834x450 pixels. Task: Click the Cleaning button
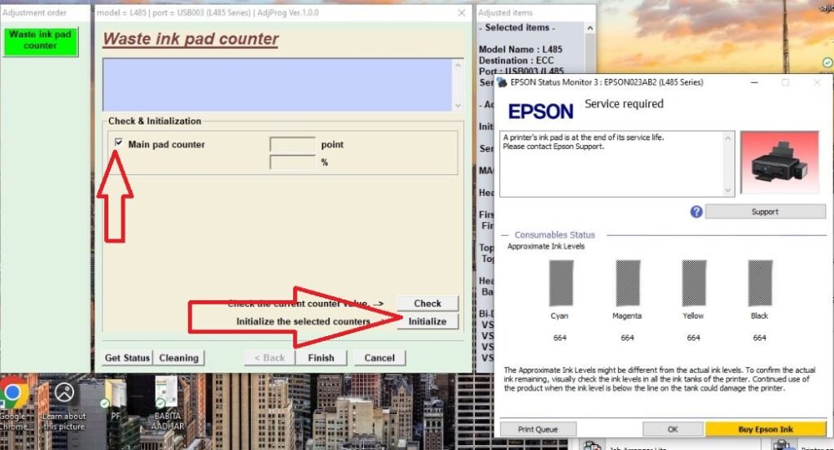(x=178, y=357)
